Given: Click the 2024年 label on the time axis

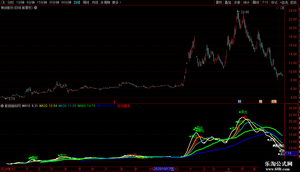Looking at the screenshot, I should (6, 169).
